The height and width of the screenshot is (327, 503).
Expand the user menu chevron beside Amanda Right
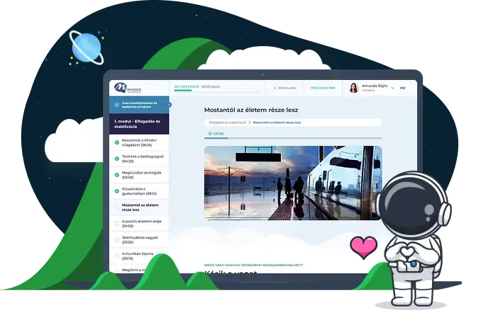(392, 88)
